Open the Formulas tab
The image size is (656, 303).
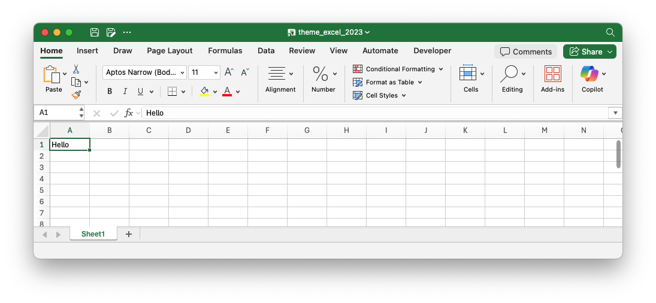pos(225,50)
